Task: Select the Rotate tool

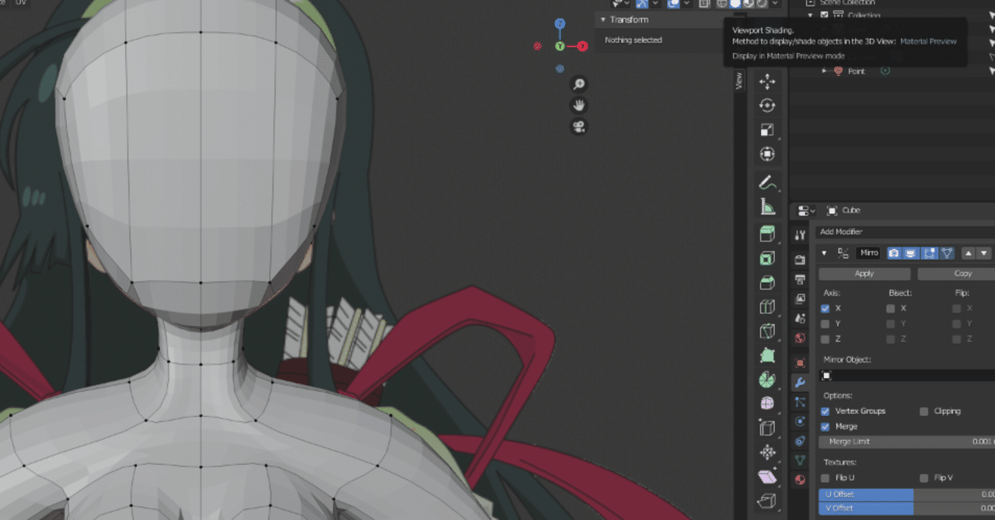Action: 767,106
